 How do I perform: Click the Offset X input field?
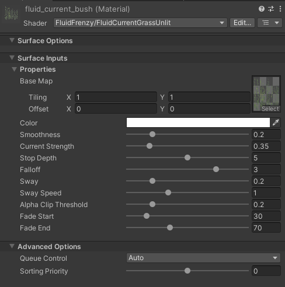tap(116, 108)
